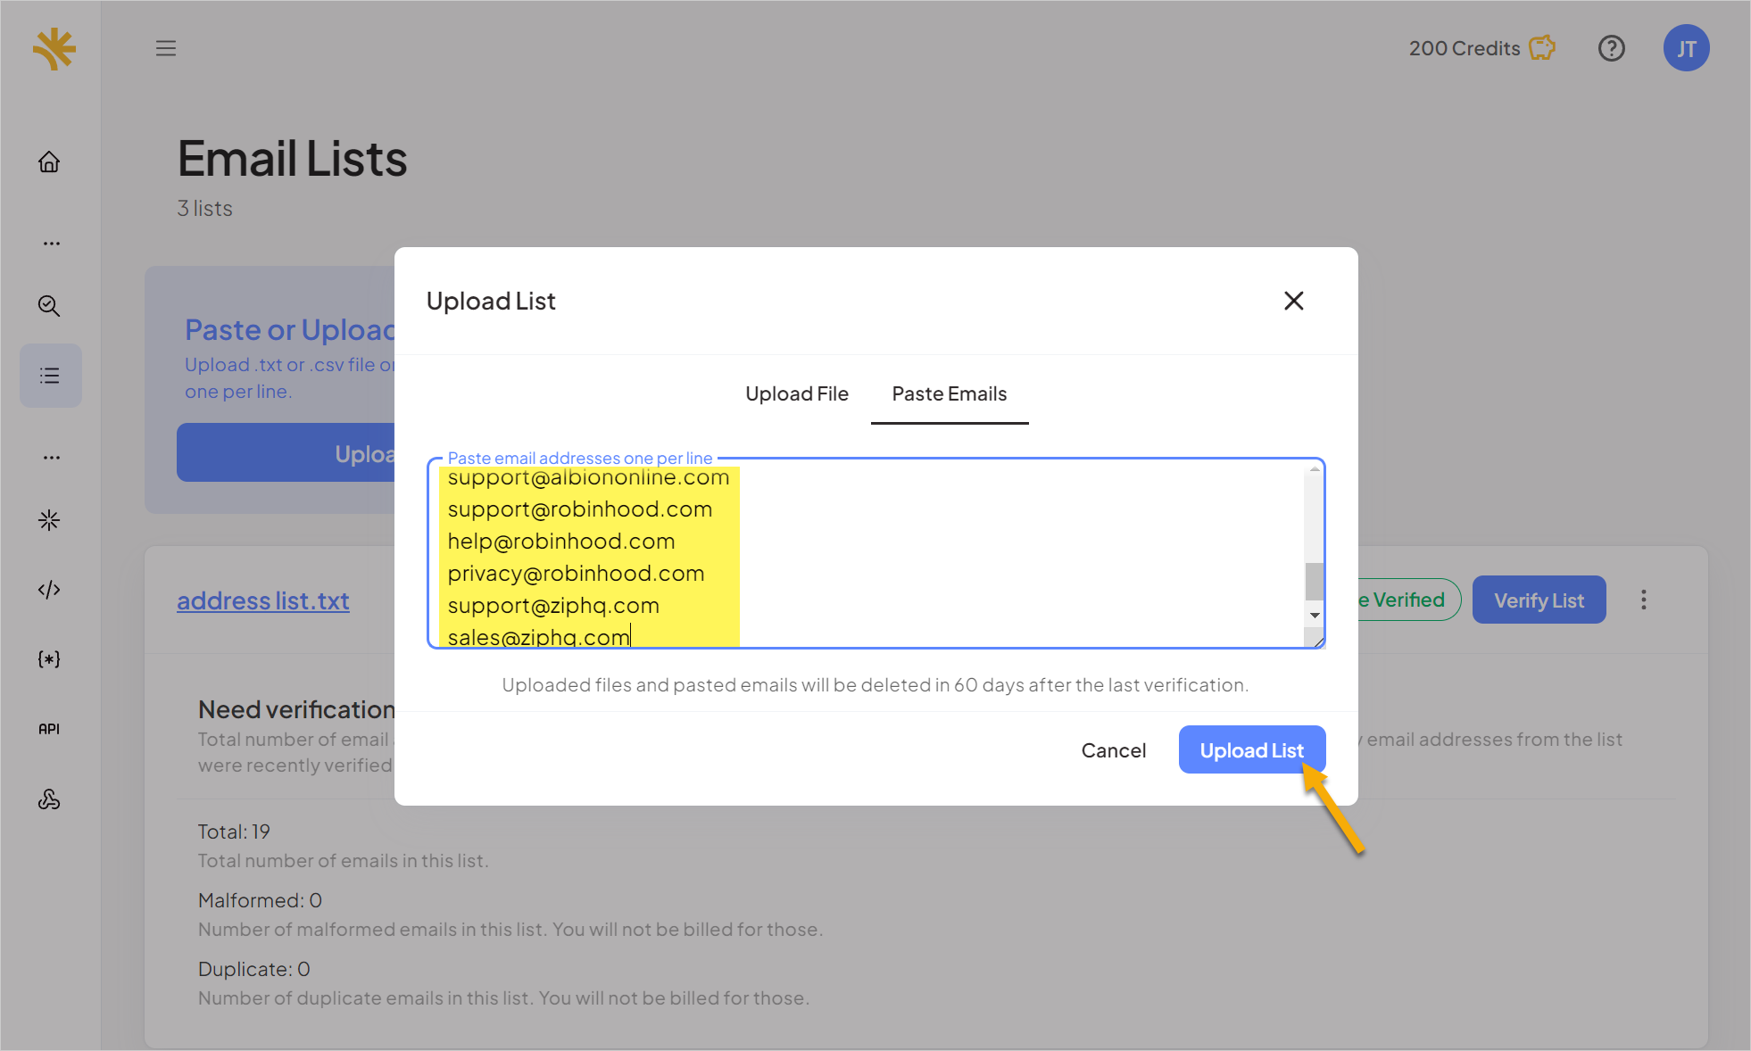This screenshot has width=1751, height=1051.
Task: Click the hamburger menu icon
Action: [x=166, y=47]
